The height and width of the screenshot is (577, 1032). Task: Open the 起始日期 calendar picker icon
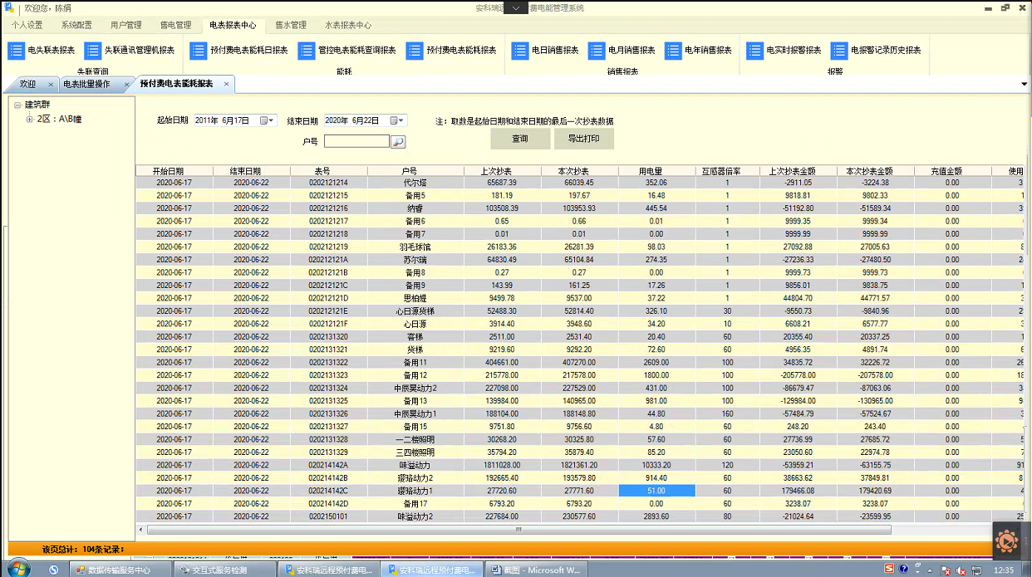point(264,120)
